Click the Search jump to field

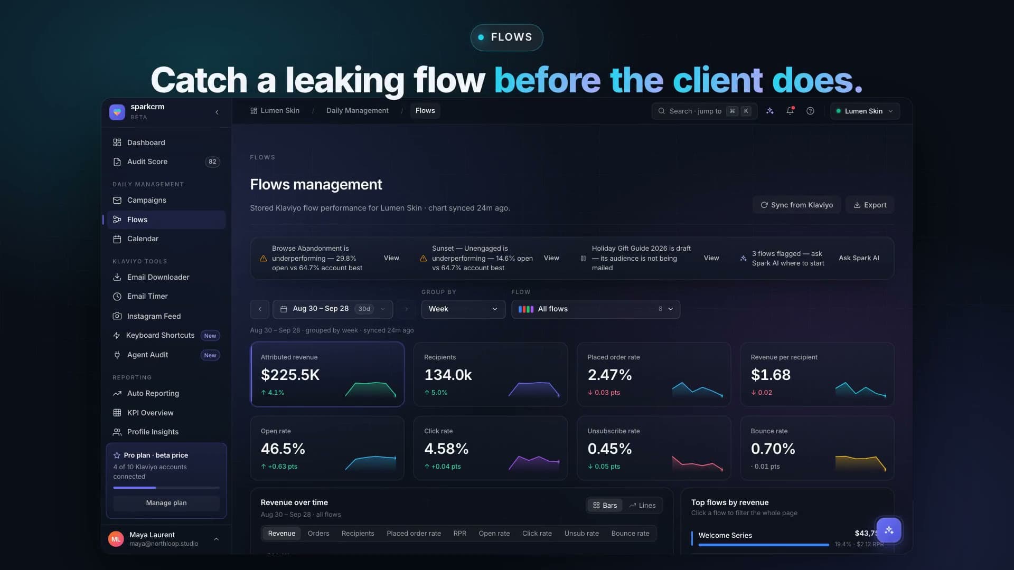pyautogui.click(x=705, y=111)
